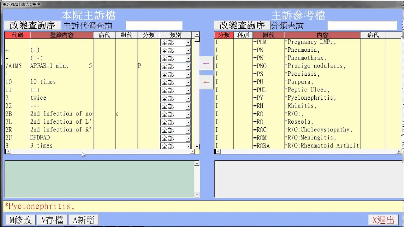
Task: Click the 科別 column header
Action: pos(243,35)
